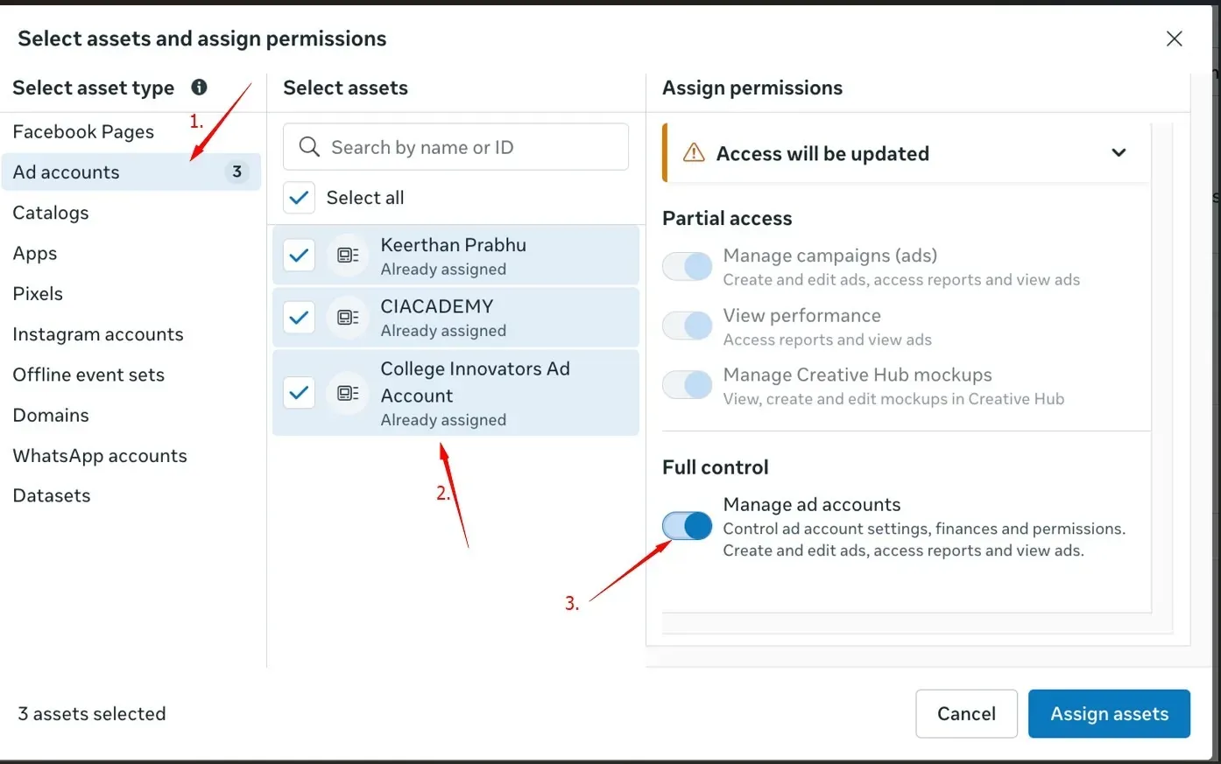The height and width of the screenshot is (764, 1221).
Task: Click the Assign assets button
Action: [1109, 713]
